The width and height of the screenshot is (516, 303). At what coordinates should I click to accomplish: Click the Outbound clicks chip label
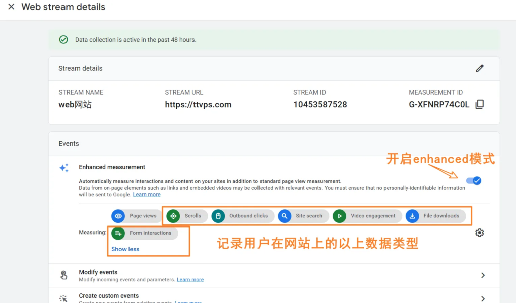(x=248, y=216)
